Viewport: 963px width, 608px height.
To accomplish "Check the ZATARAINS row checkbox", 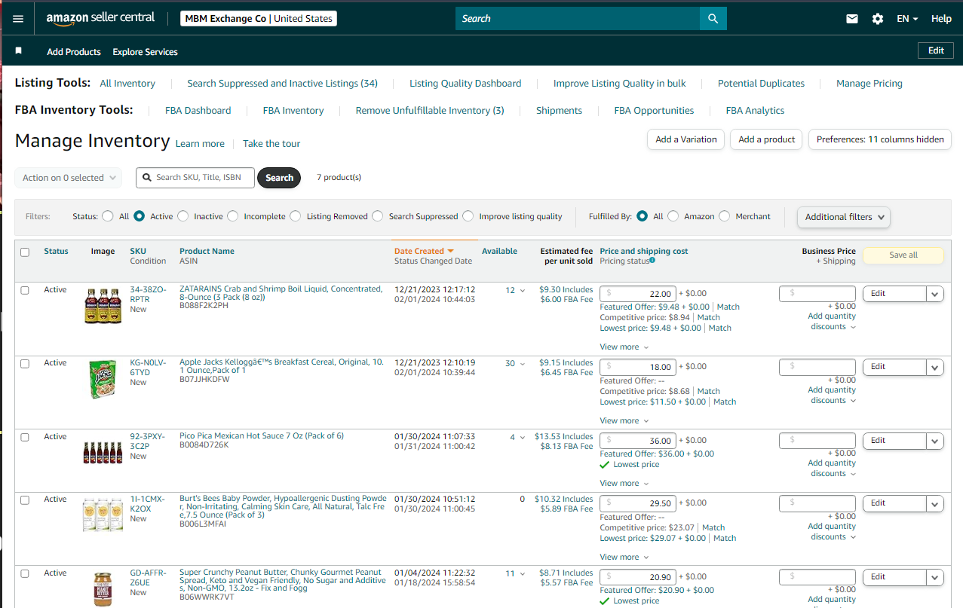I will 25,290.
